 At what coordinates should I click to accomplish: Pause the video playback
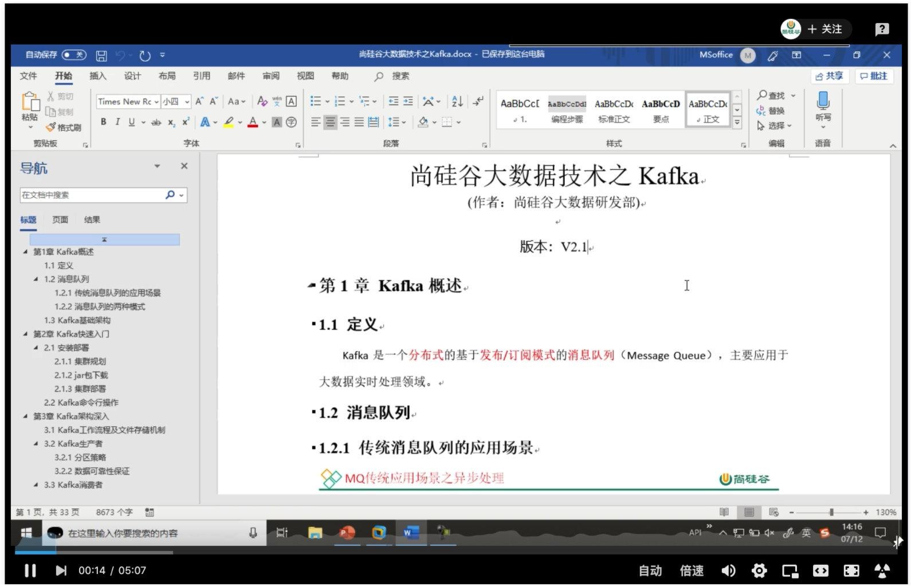pos(30,571)
